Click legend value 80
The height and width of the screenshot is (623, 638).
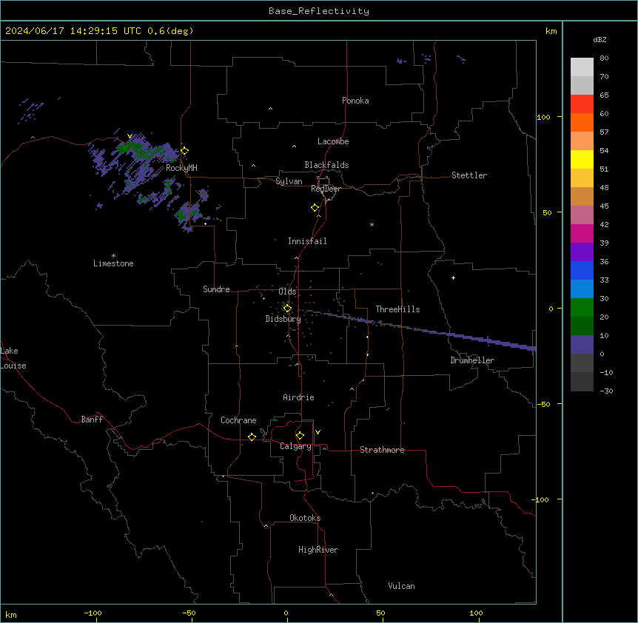tap(604, 58)
